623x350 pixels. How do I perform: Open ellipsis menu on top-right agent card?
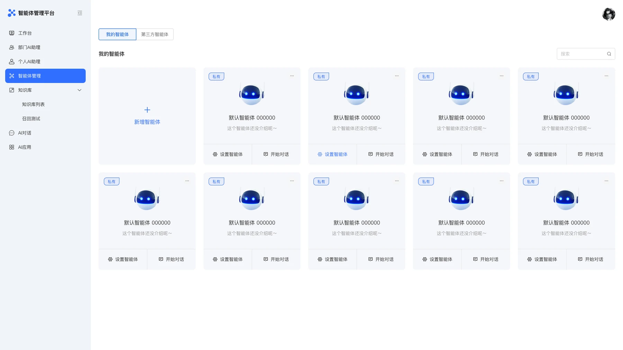[606, 76]
